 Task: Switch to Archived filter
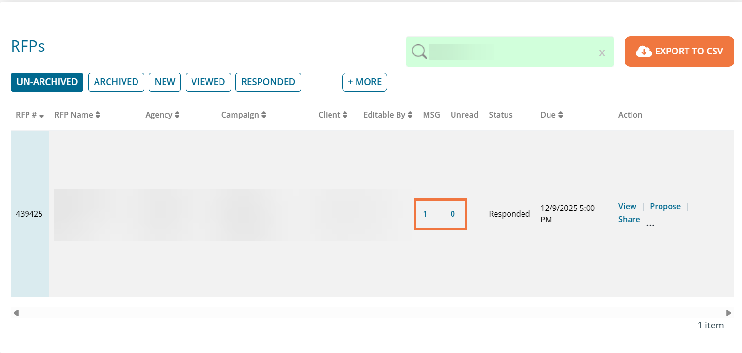[x=116, y=82]
